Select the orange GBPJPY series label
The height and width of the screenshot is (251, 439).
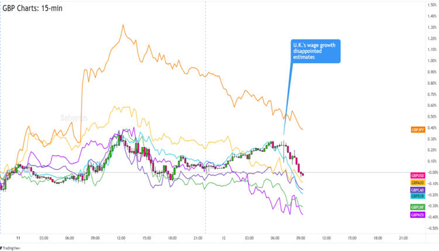click(x=418, y=129)
